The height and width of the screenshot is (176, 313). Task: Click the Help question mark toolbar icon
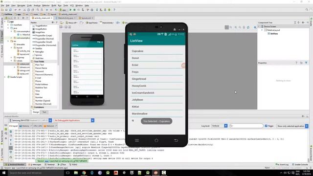point(114,10)
